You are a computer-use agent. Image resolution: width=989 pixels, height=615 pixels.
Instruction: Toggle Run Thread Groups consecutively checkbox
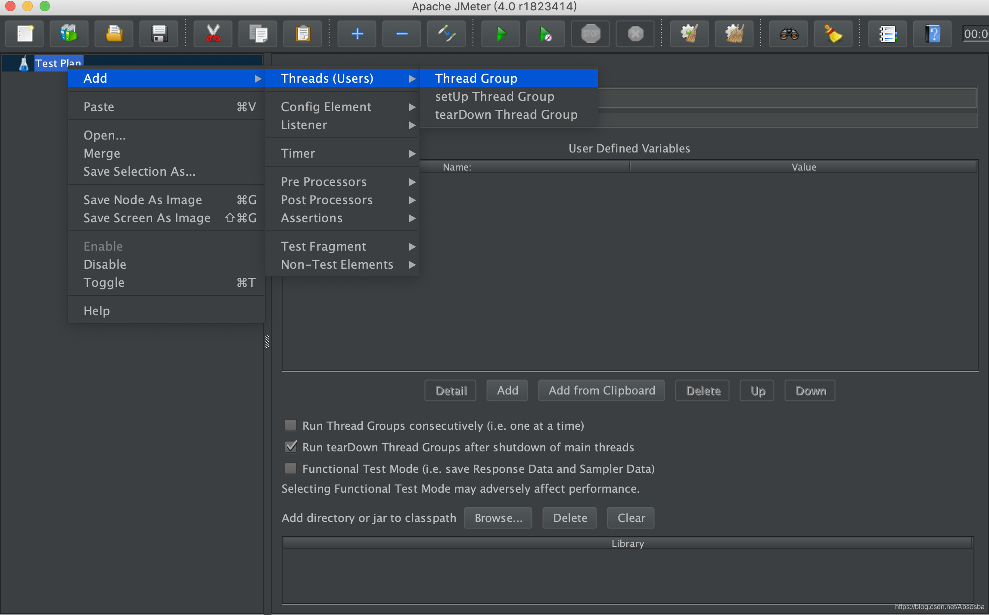tap(290, 426)
